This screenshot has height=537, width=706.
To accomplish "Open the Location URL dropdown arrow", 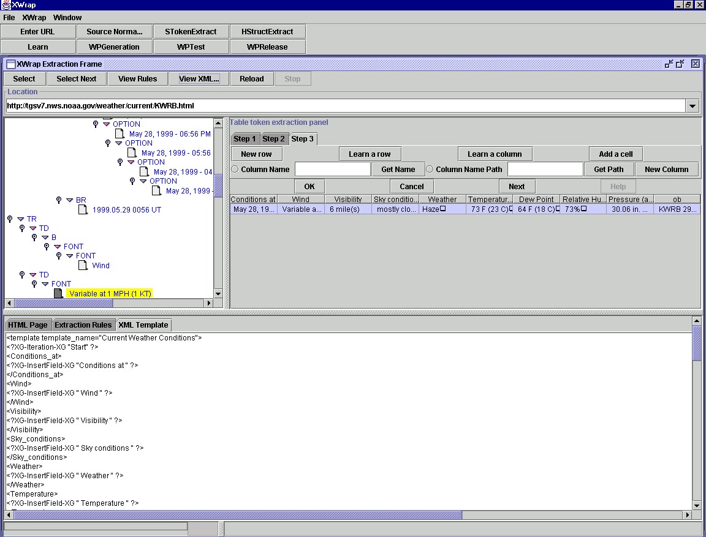I will point(693,106).
